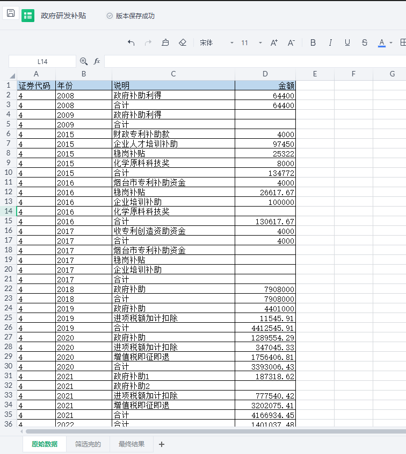Image resolution: width=406 pixels, height=454 pixels.
Task: Open the borders tool icon
Action: pos(403,42)
